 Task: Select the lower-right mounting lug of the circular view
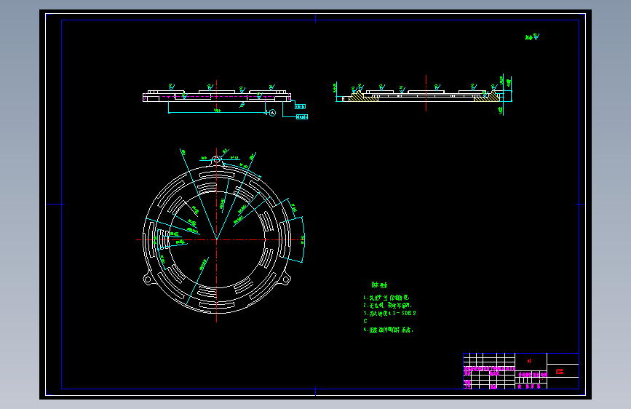(286, 279)
